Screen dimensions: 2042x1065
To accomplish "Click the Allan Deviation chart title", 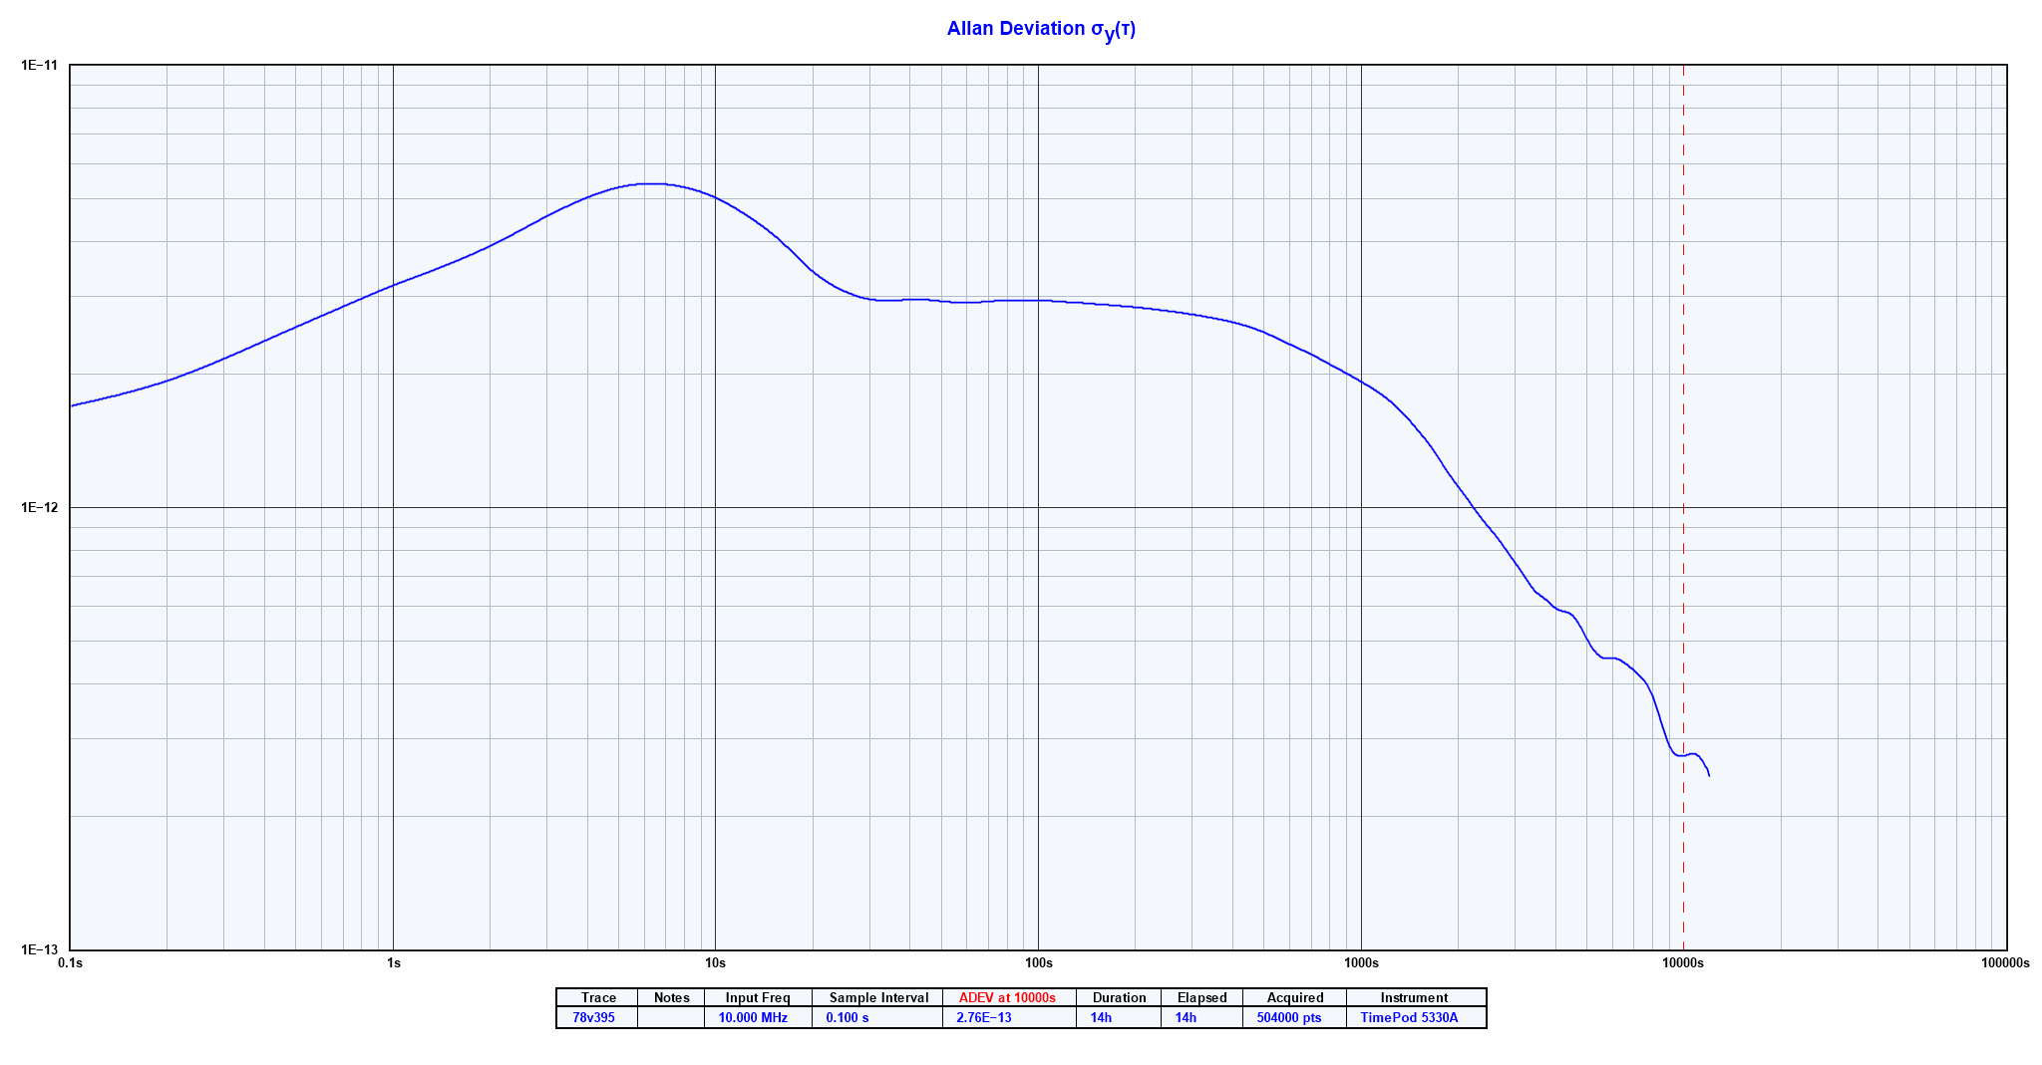I will pos(1041,29).
